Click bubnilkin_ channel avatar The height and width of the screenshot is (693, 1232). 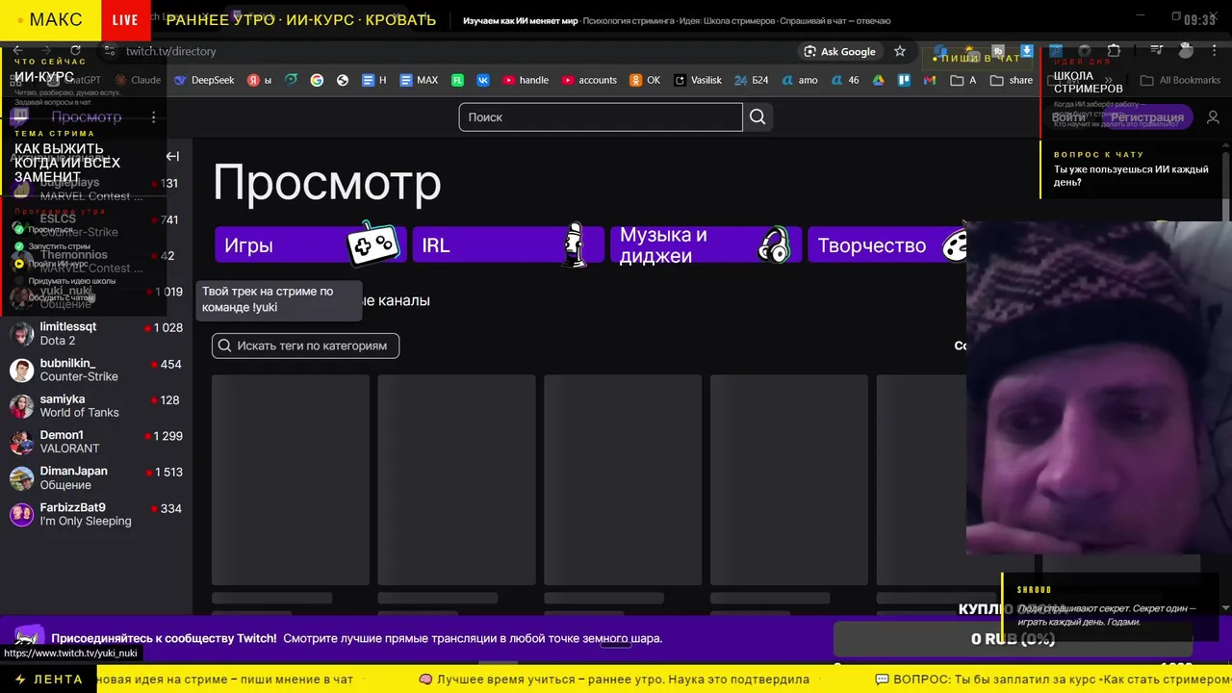point(21,370)
